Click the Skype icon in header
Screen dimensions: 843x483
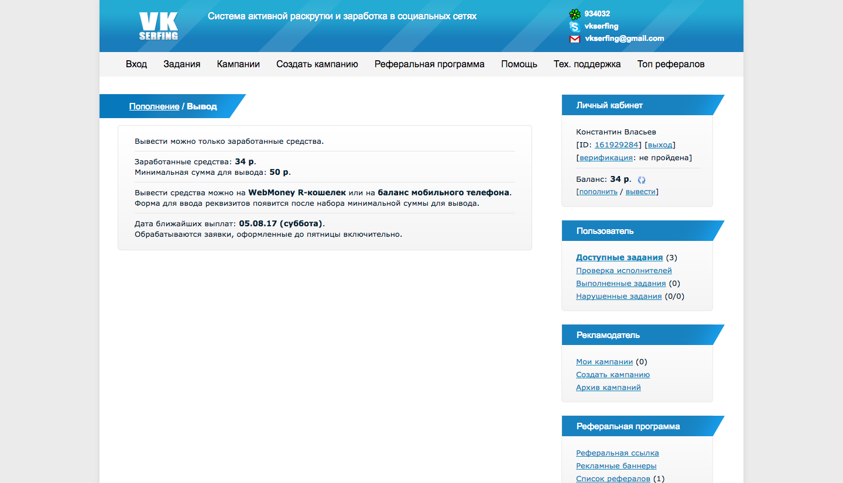point(575,26)
